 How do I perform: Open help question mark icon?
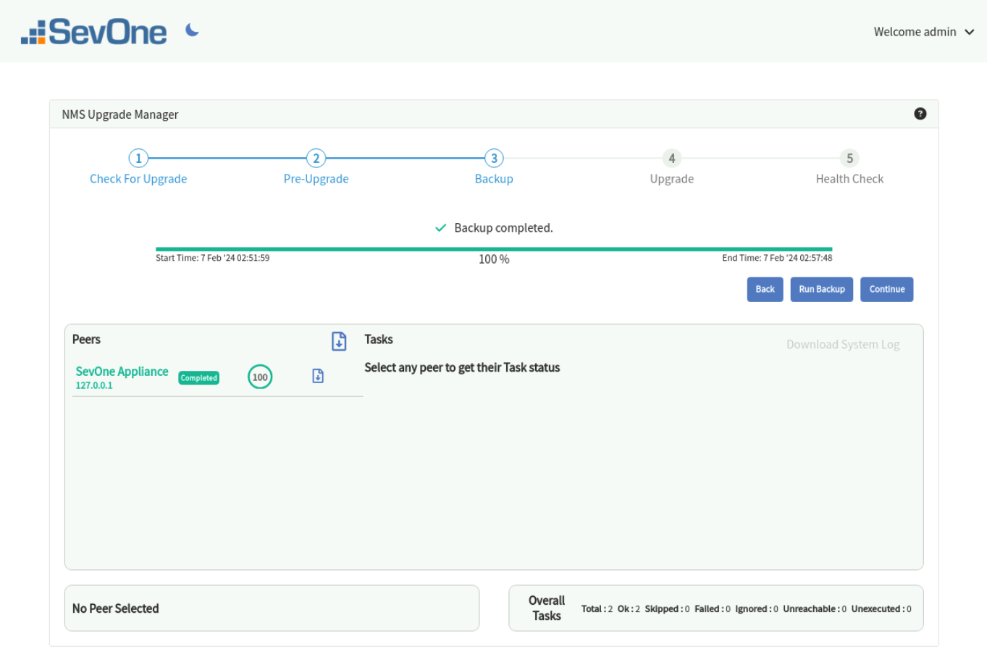[x=920, y=114]
